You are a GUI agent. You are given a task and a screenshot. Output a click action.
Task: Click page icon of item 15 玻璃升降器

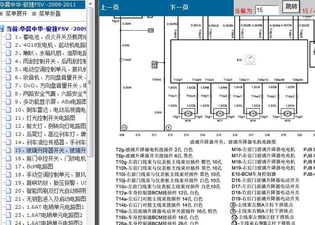point(9,150)
